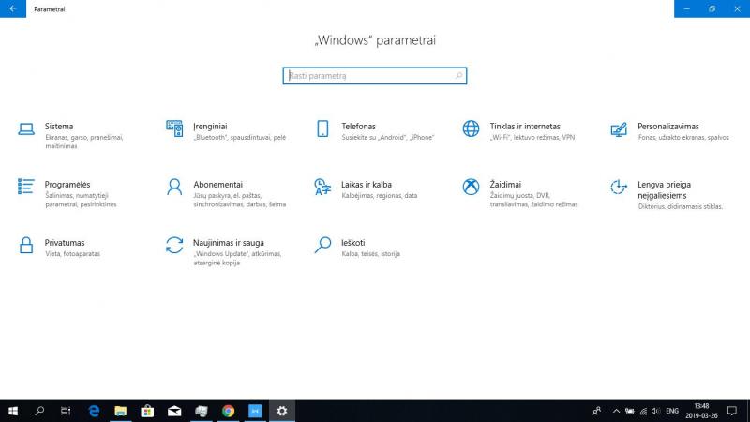Open the Programėlės list icon
The width and height of the screenshot is (750, 422).
(26, 187)
